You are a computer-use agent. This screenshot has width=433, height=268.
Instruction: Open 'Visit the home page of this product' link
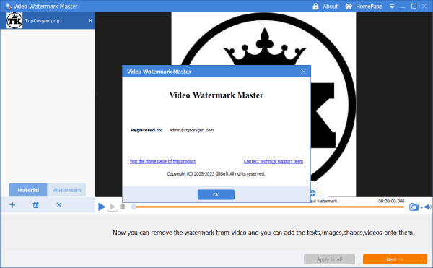pos(162,161)
